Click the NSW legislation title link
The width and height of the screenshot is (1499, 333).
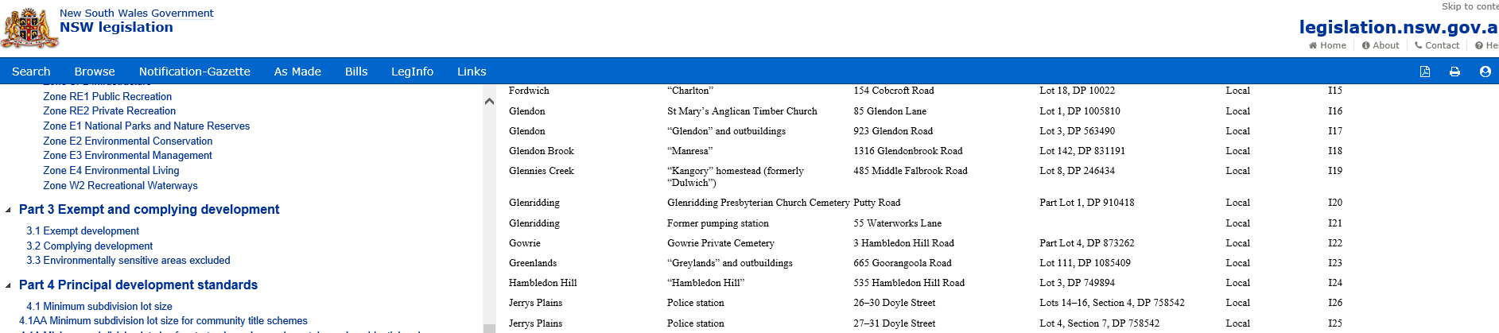[116, 27]
